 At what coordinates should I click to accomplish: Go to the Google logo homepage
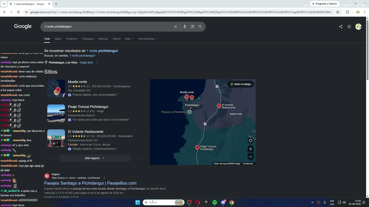pyautogui.click(x=23, y=26)
